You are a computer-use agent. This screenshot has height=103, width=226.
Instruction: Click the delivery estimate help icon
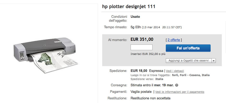[176, 85]
